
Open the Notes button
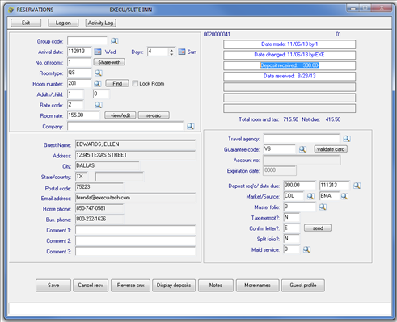[216, 286]
